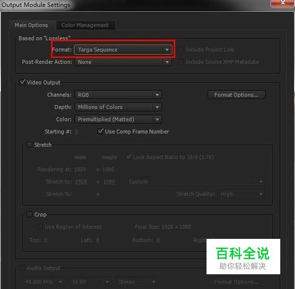The width and height of the screenshot is (295, 289).
Task: Toggle the Include Project Link checkbox
Action: click(181, 50)
